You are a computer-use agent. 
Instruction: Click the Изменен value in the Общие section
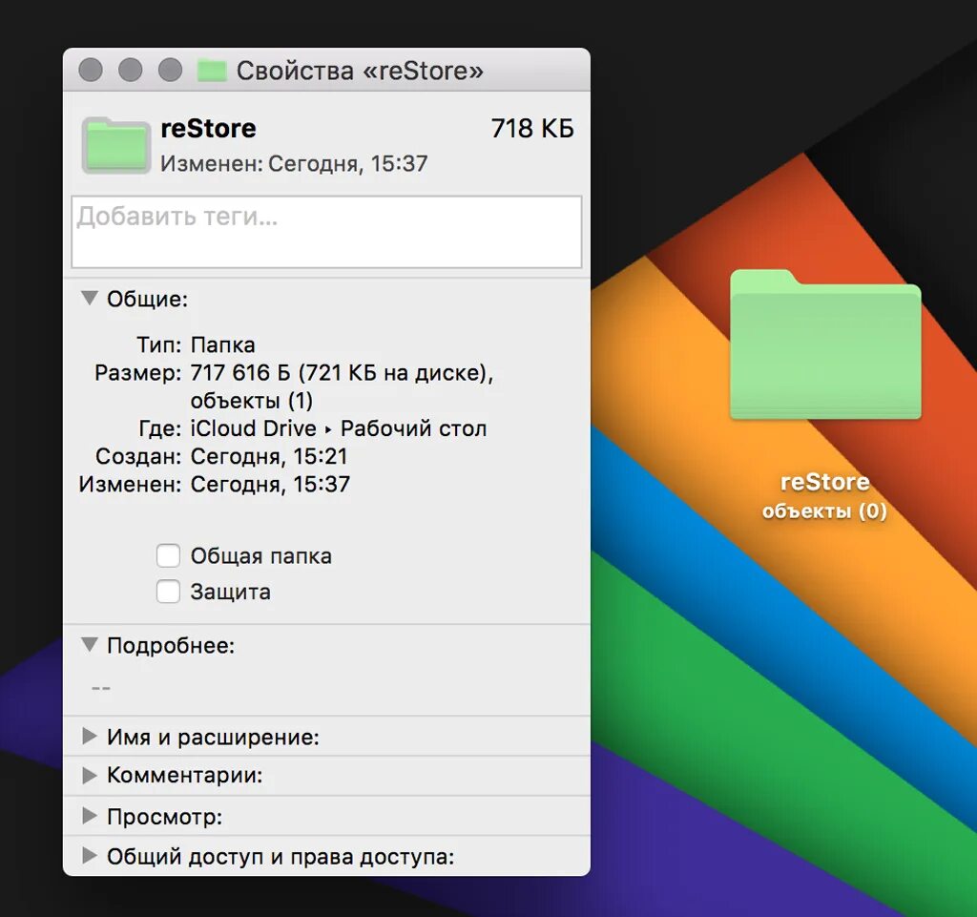pos(270,484)
